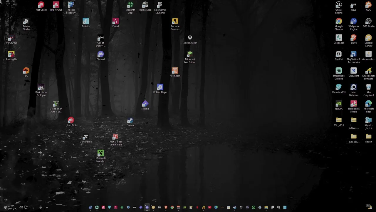Open WhatsApp from the taskbar

pyautogui.click(x=254, y=207)
